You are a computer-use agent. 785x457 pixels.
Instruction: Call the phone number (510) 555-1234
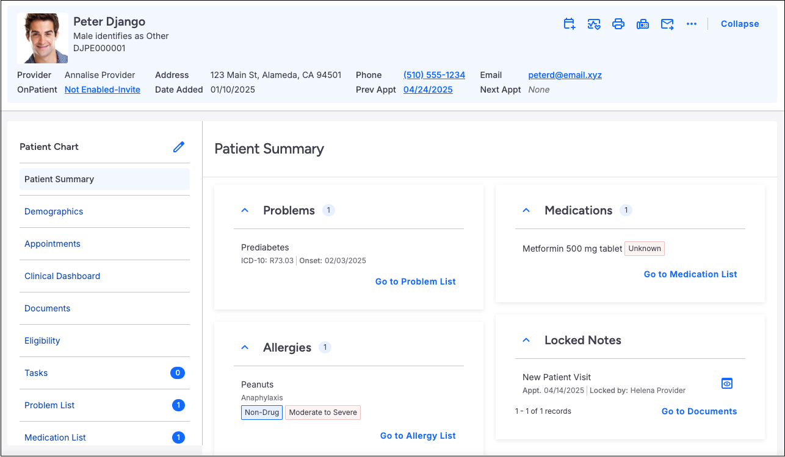click(x=434, y=75)
